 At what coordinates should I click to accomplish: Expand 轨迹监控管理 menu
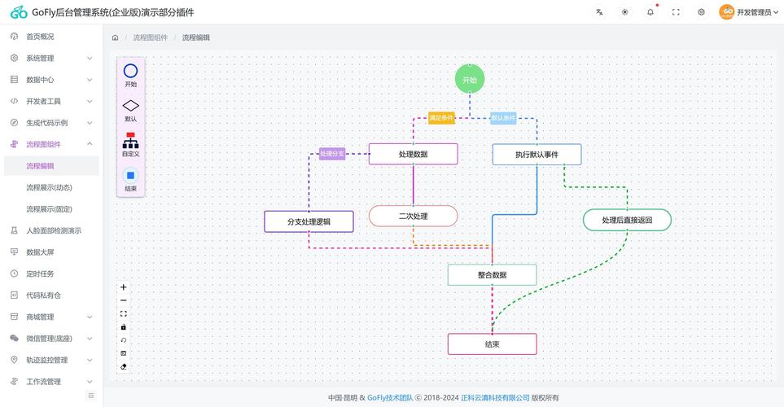51,360
